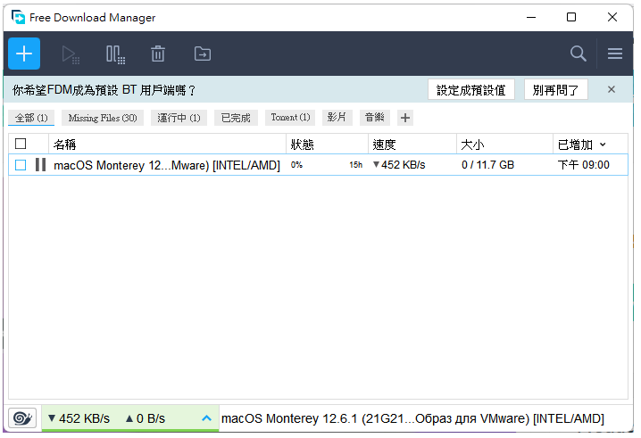The width and height of the screenshot is (641, 438).
Task: Click 別再問了 button
Action: (x=555, y=89)
